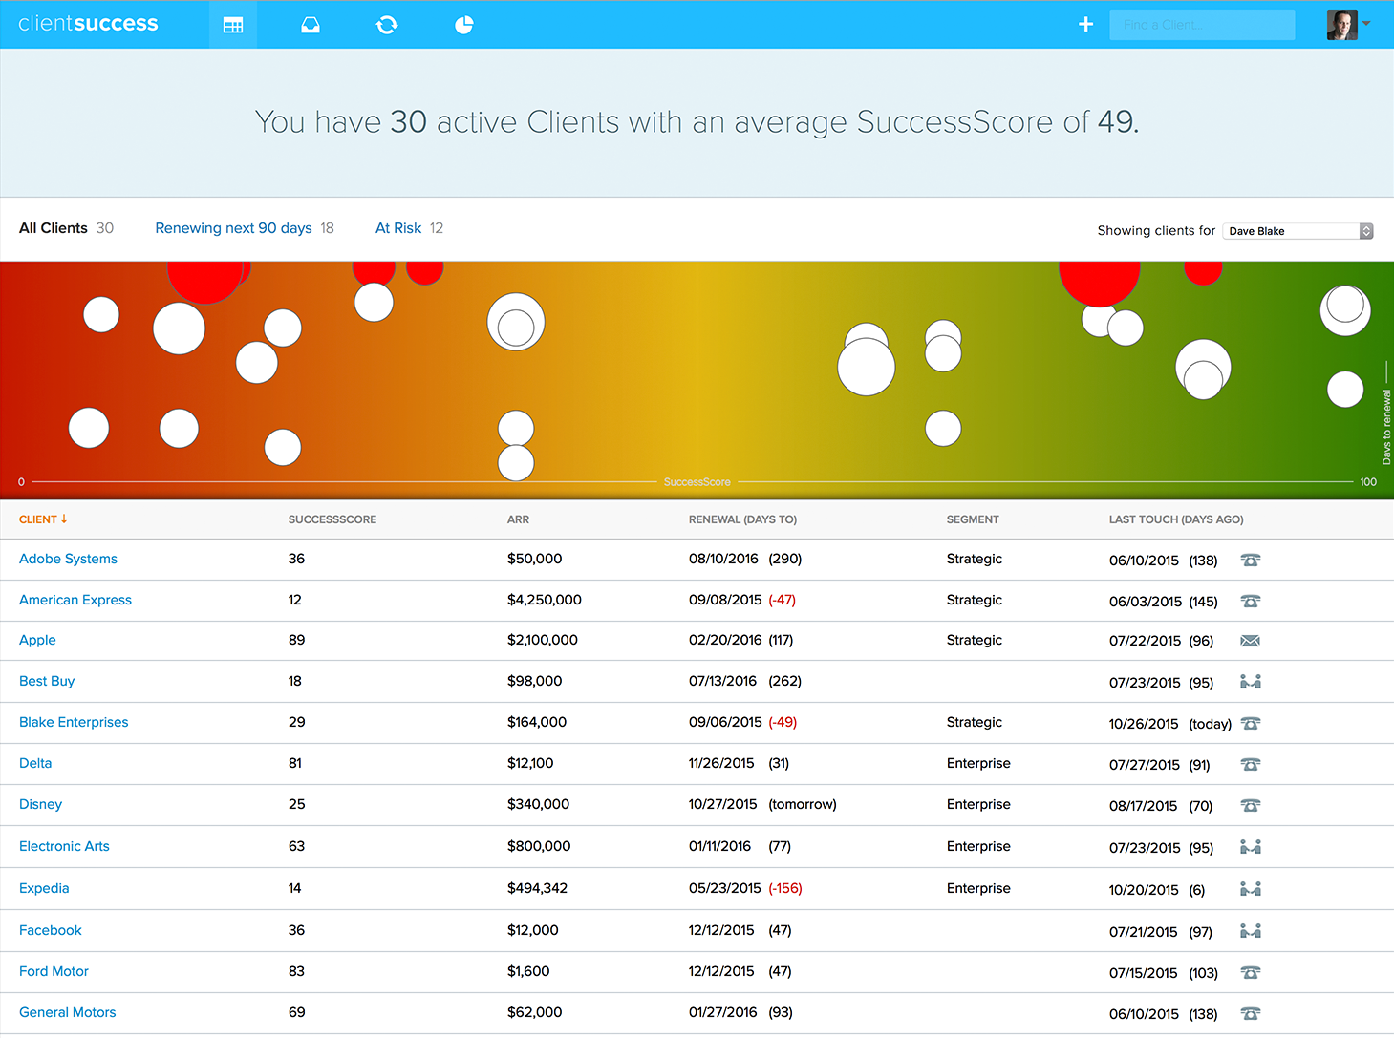Click the $4,250,000 ARR value
The image size is (1394, 1038).
click(x=544, y=600)
